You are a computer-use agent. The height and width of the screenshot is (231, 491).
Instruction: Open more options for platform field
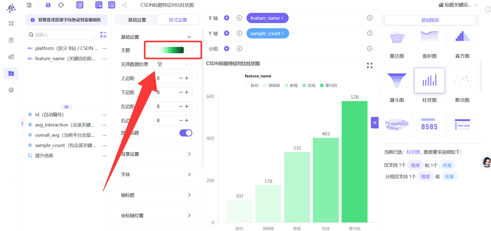[x=104, y=48]
